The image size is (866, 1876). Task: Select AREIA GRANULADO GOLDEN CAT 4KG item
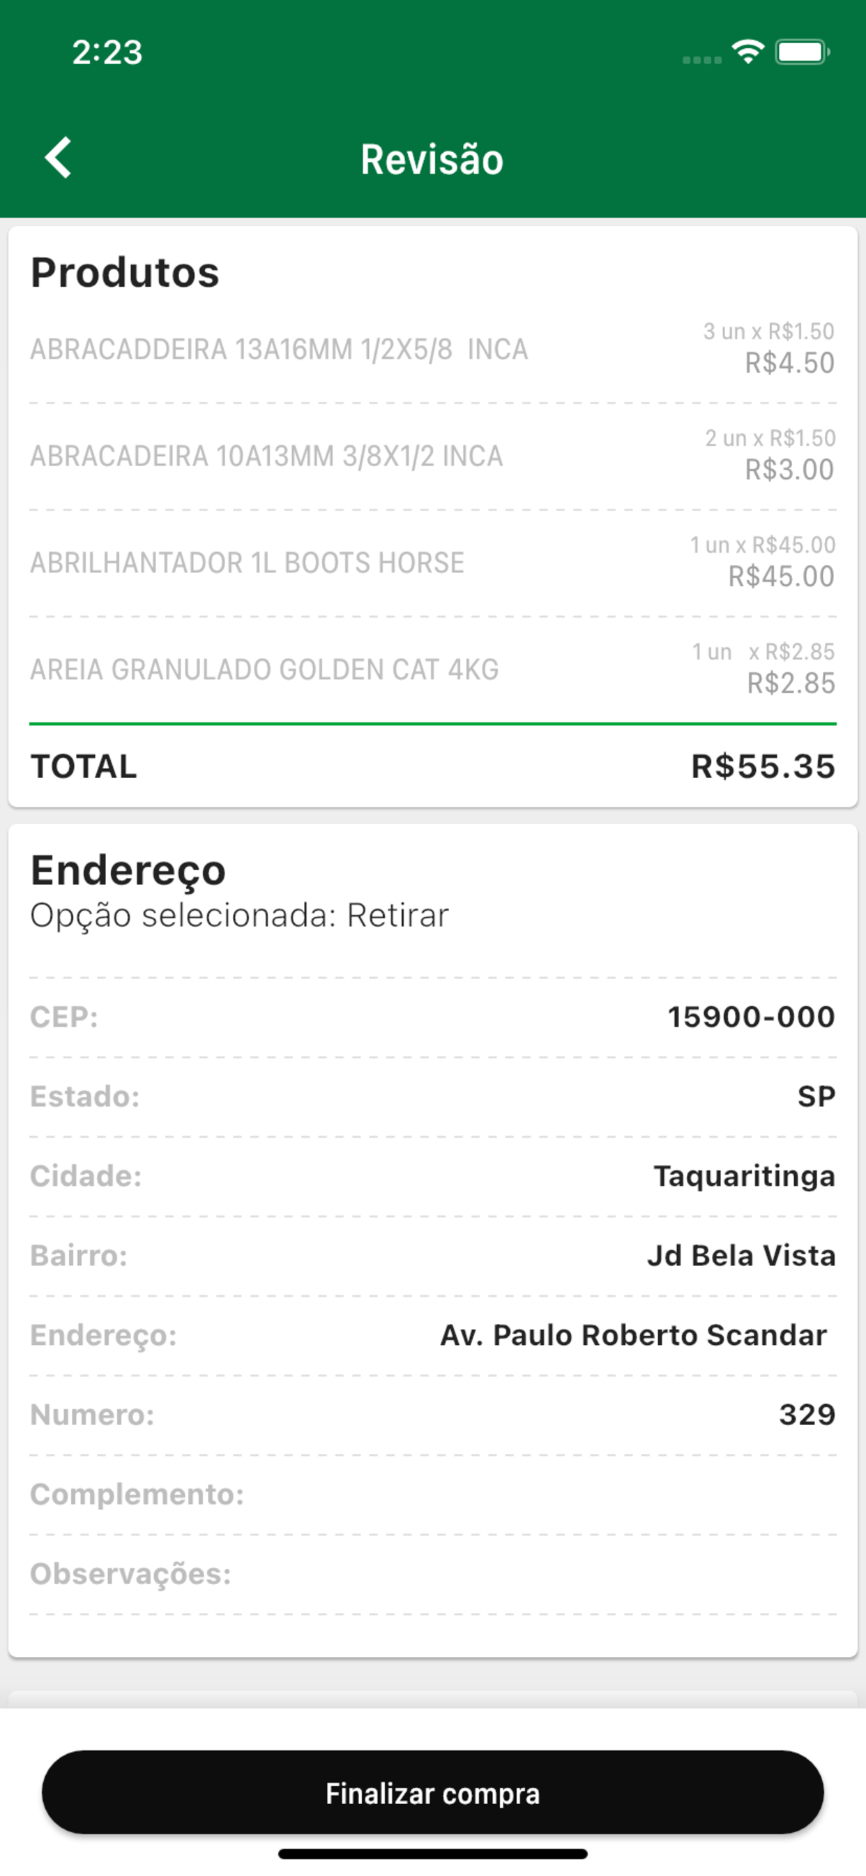(x=432, y=669)
